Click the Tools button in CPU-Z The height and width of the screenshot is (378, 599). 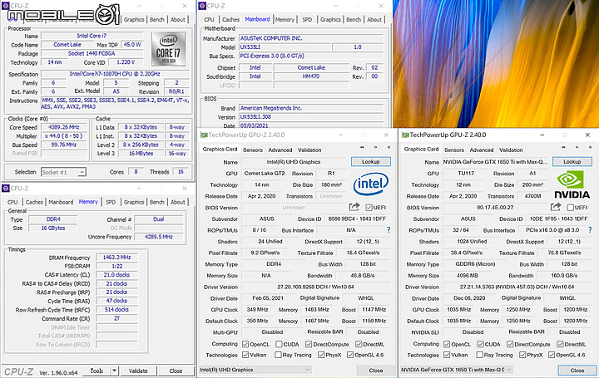point(97,371)
